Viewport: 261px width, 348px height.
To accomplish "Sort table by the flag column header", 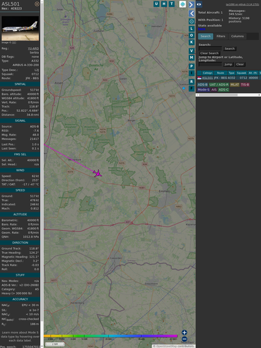I will (x=200, y=73).
